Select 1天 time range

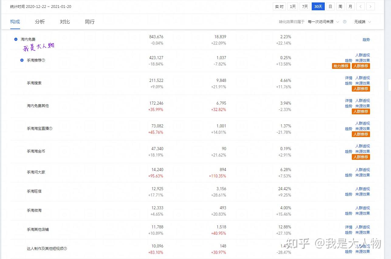point(293,6)
